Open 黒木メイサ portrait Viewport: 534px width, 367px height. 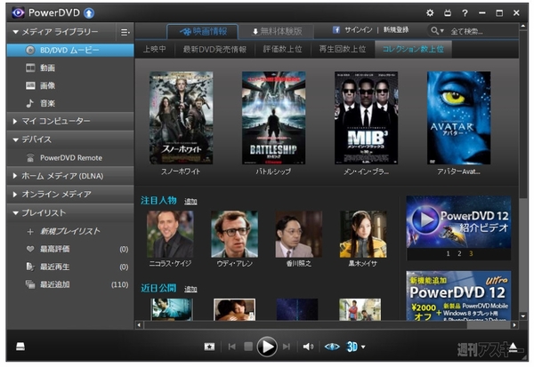[363, 234]
